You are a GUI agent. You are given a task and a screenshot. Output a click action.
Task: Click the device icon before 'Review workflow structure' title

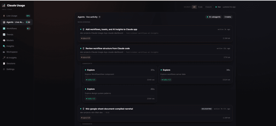(x=84, y=48)
